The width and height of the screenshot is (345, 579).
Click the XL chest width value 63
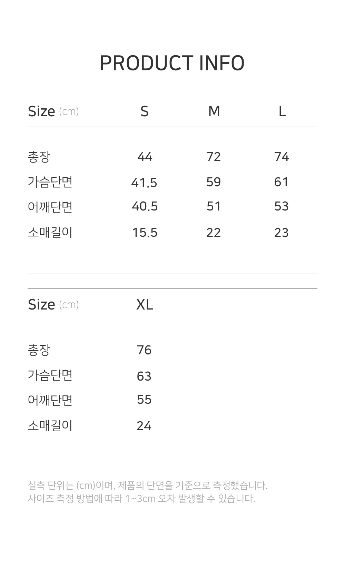click(144, 376)
